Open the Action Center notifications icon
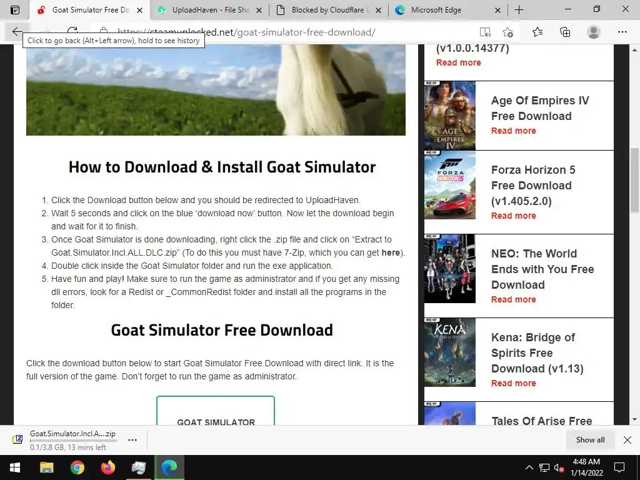Screen dimensions: 640x480 (x=619, y=467)
